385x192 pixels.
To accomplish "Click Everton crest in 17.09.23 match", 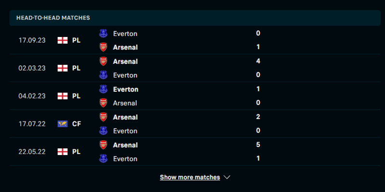I will click(103, 34).
